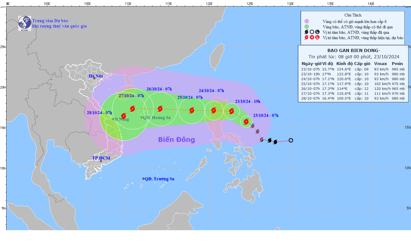Select red storm icon for 25/10/24 - 07h
This screenshot has height=248, width=411.
(x=192, y=110)
